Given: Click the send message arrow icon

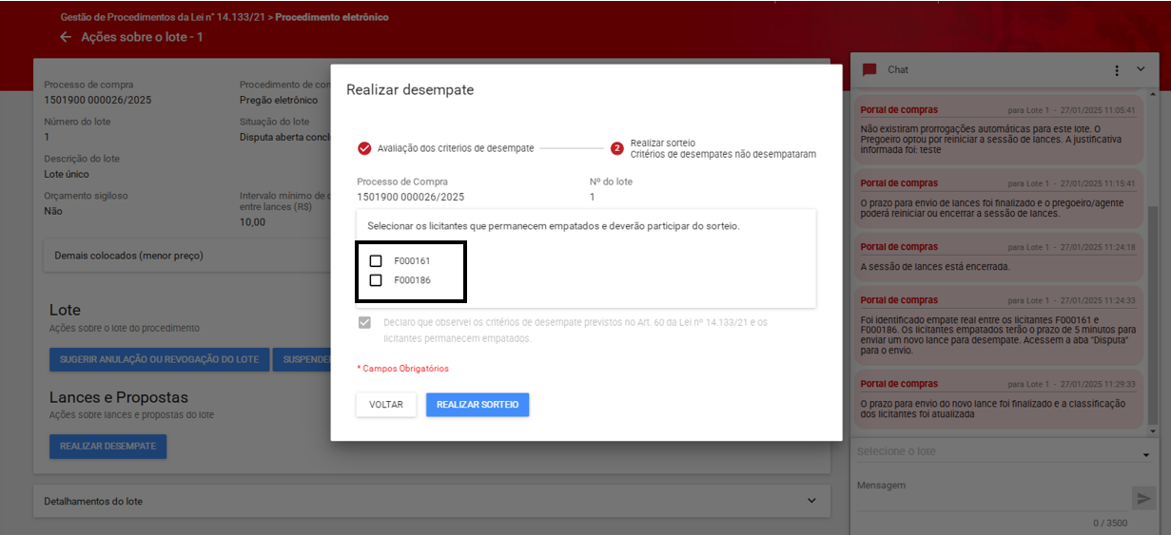Looking at the screenshot, I should tap(1142, 498).
